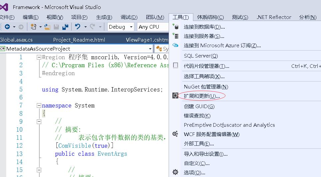Open the MetadataAsSourceProject dropdown arrow
Image resolution: width=321 pixels, height=177 pixels.
coord(150,49)
